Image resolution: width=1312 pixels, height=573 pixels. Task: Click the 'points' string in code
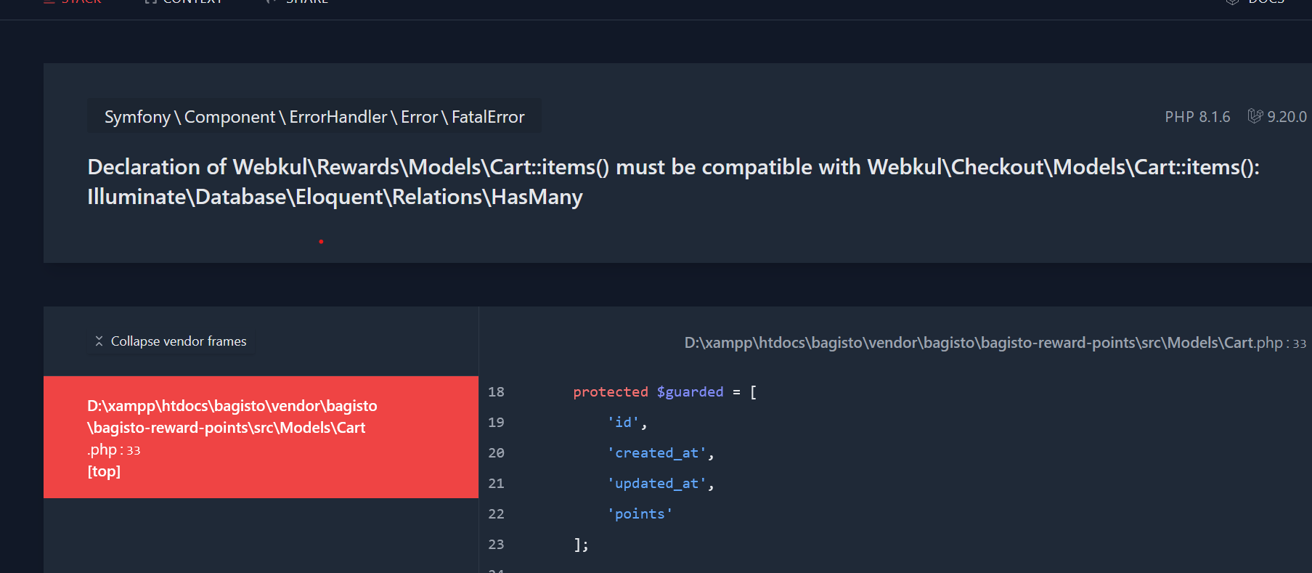click(640, 514)
